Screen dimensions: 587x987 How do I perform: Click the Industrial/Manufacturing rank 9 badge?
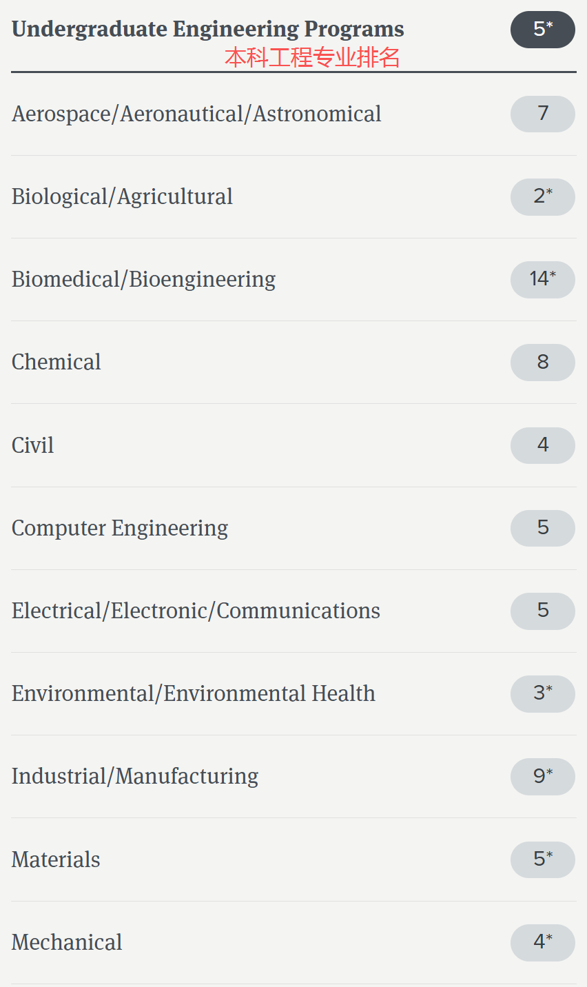point(542,776)
